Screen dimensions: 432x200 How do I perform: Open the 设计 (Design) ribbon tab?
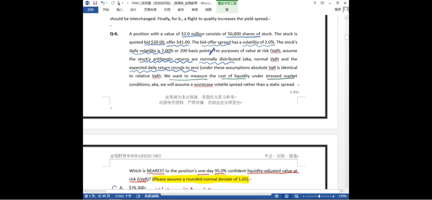click(133, 10)
